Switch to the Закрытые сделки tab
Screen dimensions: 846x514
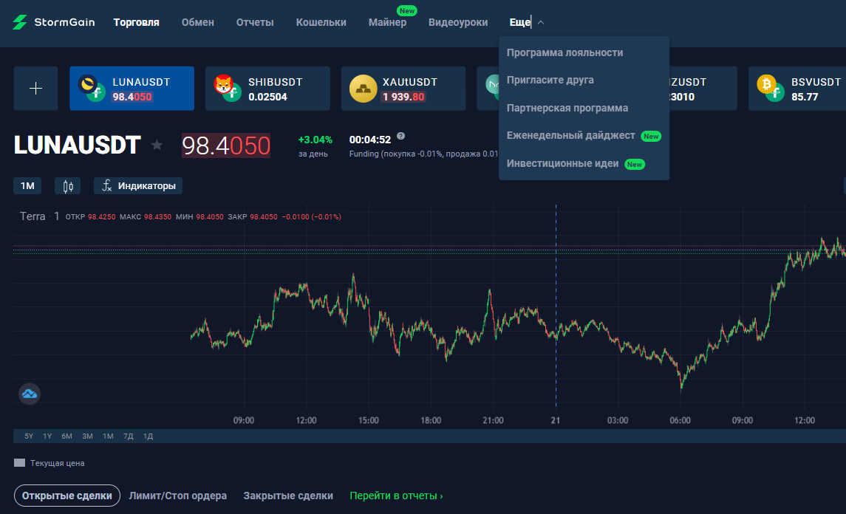click(x=288, y=496)
